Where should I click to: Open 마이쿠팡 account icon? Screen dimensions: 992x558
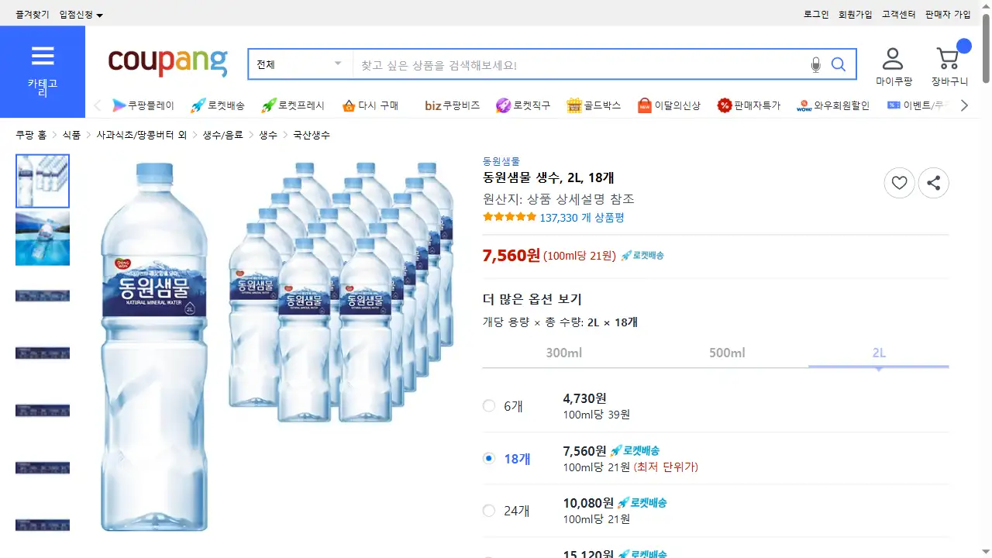point(894,67)
